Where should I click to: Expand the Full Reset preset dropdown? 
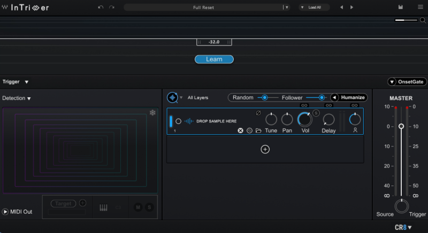(287, 7)
